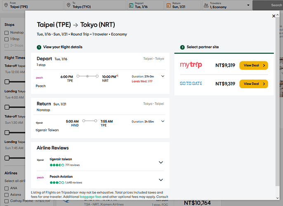
Task: Click Take-off Tokyo slider handle
Action: (7, 133)
